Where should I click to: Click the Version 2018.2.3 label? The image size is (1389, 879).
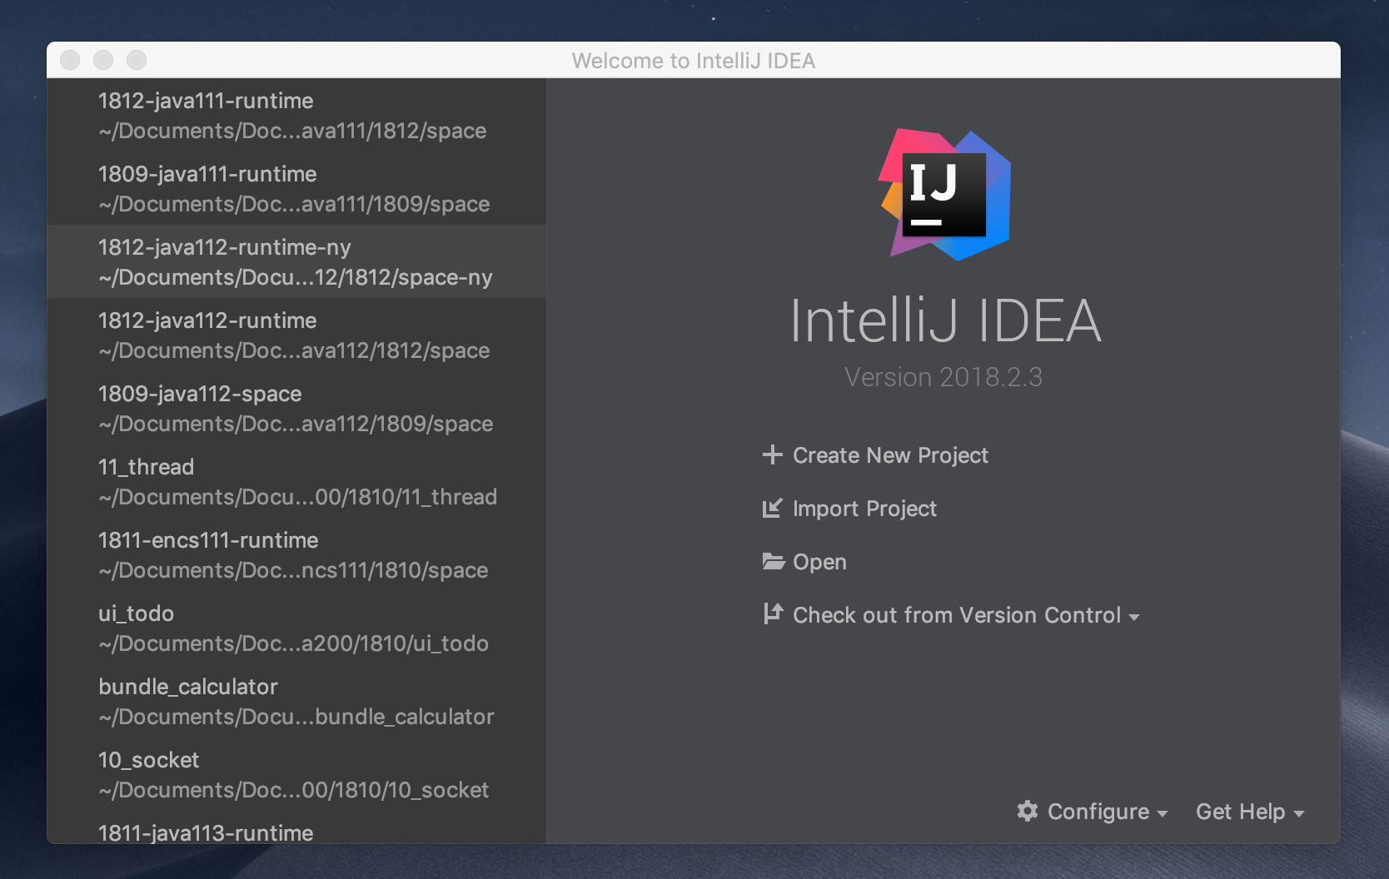point(943,377)
